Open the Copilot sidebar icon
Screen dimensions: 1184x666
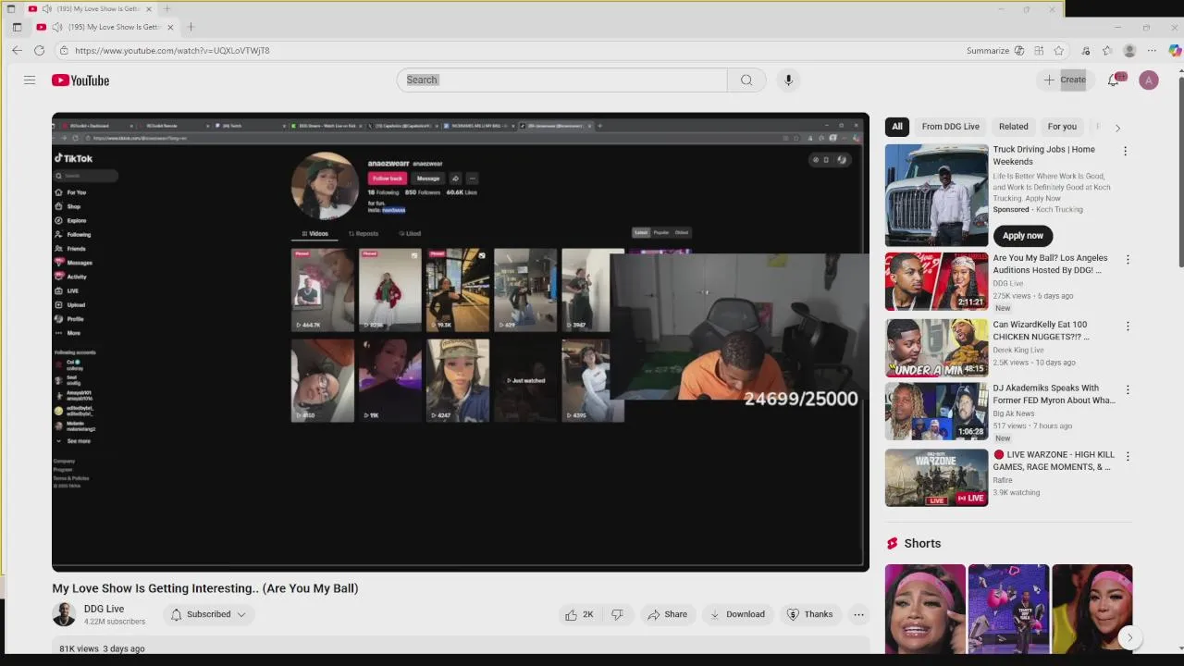point(1175,50)
